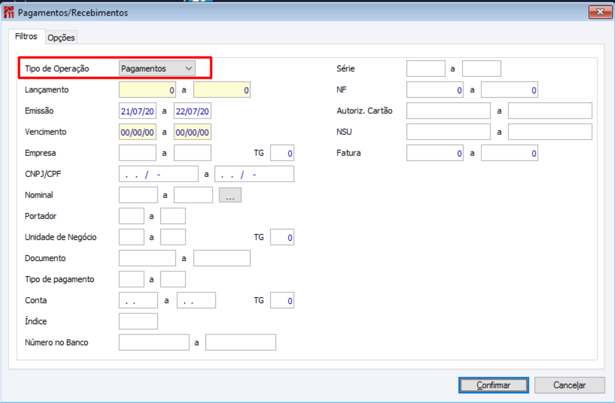Click the NF end field
The width and height of the screenshot is (615, 403).
pos(509,90)
